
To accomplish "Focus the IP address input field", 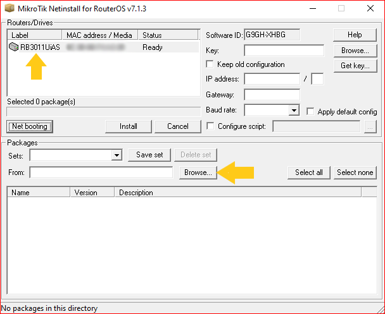I will (272, 79).
